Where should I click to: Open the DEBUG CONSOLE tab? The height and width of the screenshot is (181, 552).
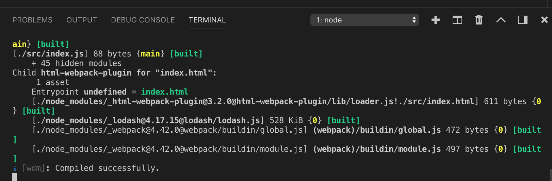pyautogui.click(x=143, y=20)
